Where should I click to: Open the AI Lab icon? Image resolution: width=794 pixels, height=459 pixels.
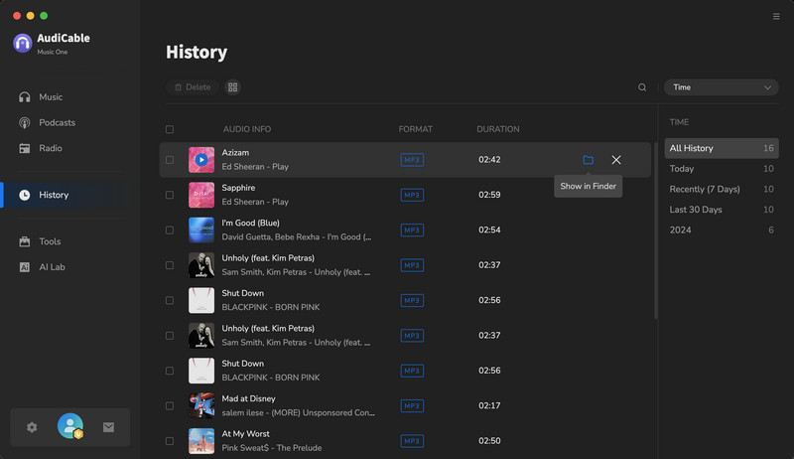coord(24,267)
